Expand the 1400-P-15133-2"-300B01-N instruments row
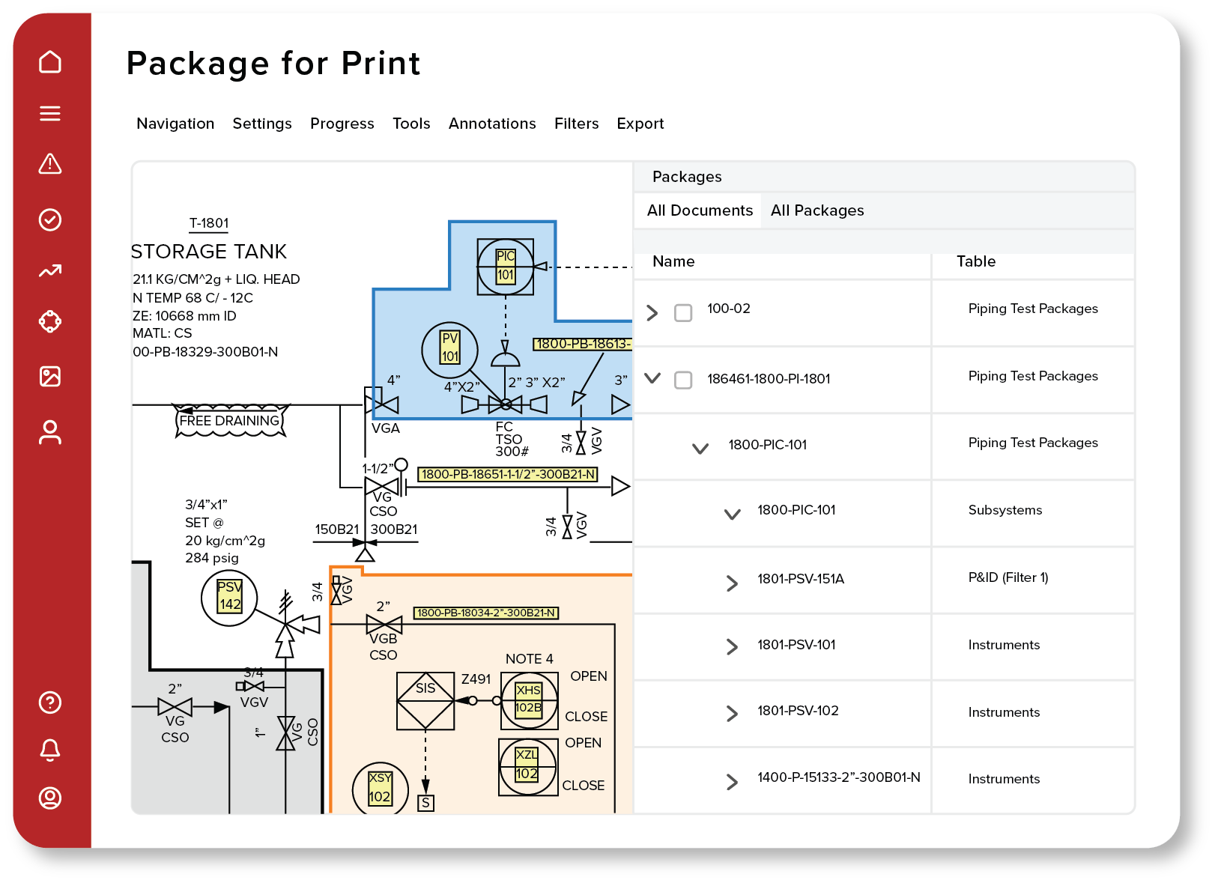This screenshot has width=1215, height=883. (x=731, y=782)
